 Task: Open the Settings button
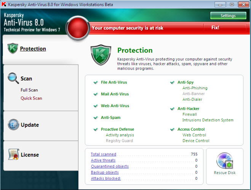pos(228,16)
